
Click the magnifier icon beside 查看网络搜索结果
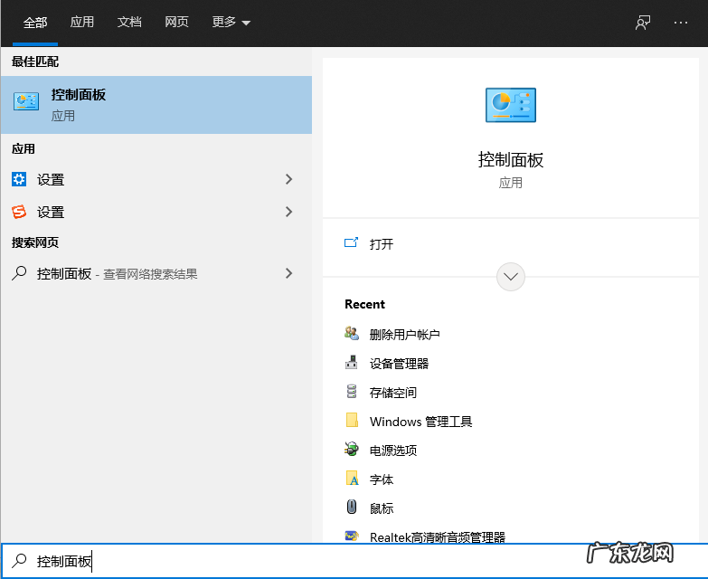[19, 273]
